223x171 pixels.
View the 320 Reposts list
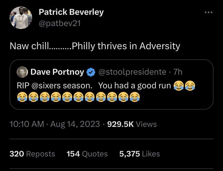32,154
